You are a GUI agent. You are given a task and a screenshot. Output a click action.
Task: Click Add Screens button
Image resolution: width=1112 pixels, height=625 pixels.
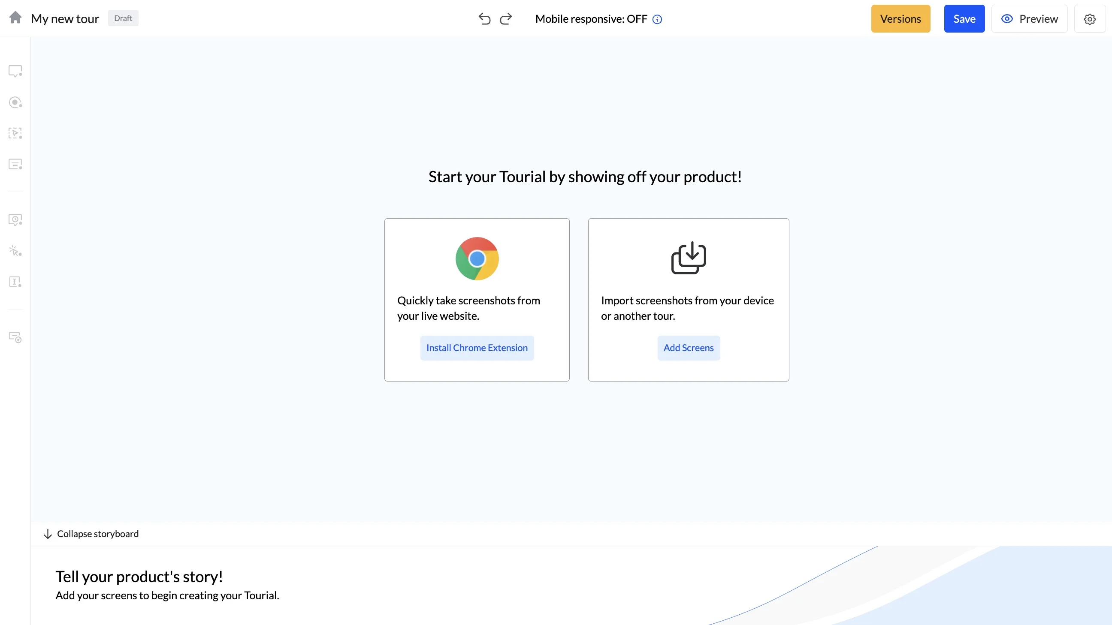689,348
